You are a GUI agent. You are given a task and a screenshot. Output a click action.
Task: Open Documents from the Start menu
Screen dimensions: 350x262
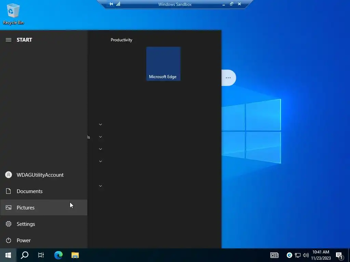pyautogui.click(x=43, y=191)
